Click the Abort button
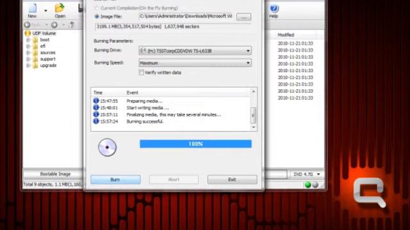The image size is (410, 230). tap(174, 180)
